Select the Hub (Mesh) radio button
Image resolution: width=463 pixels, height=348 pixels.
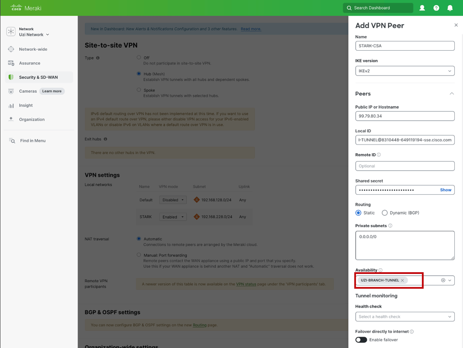(139, 74)
